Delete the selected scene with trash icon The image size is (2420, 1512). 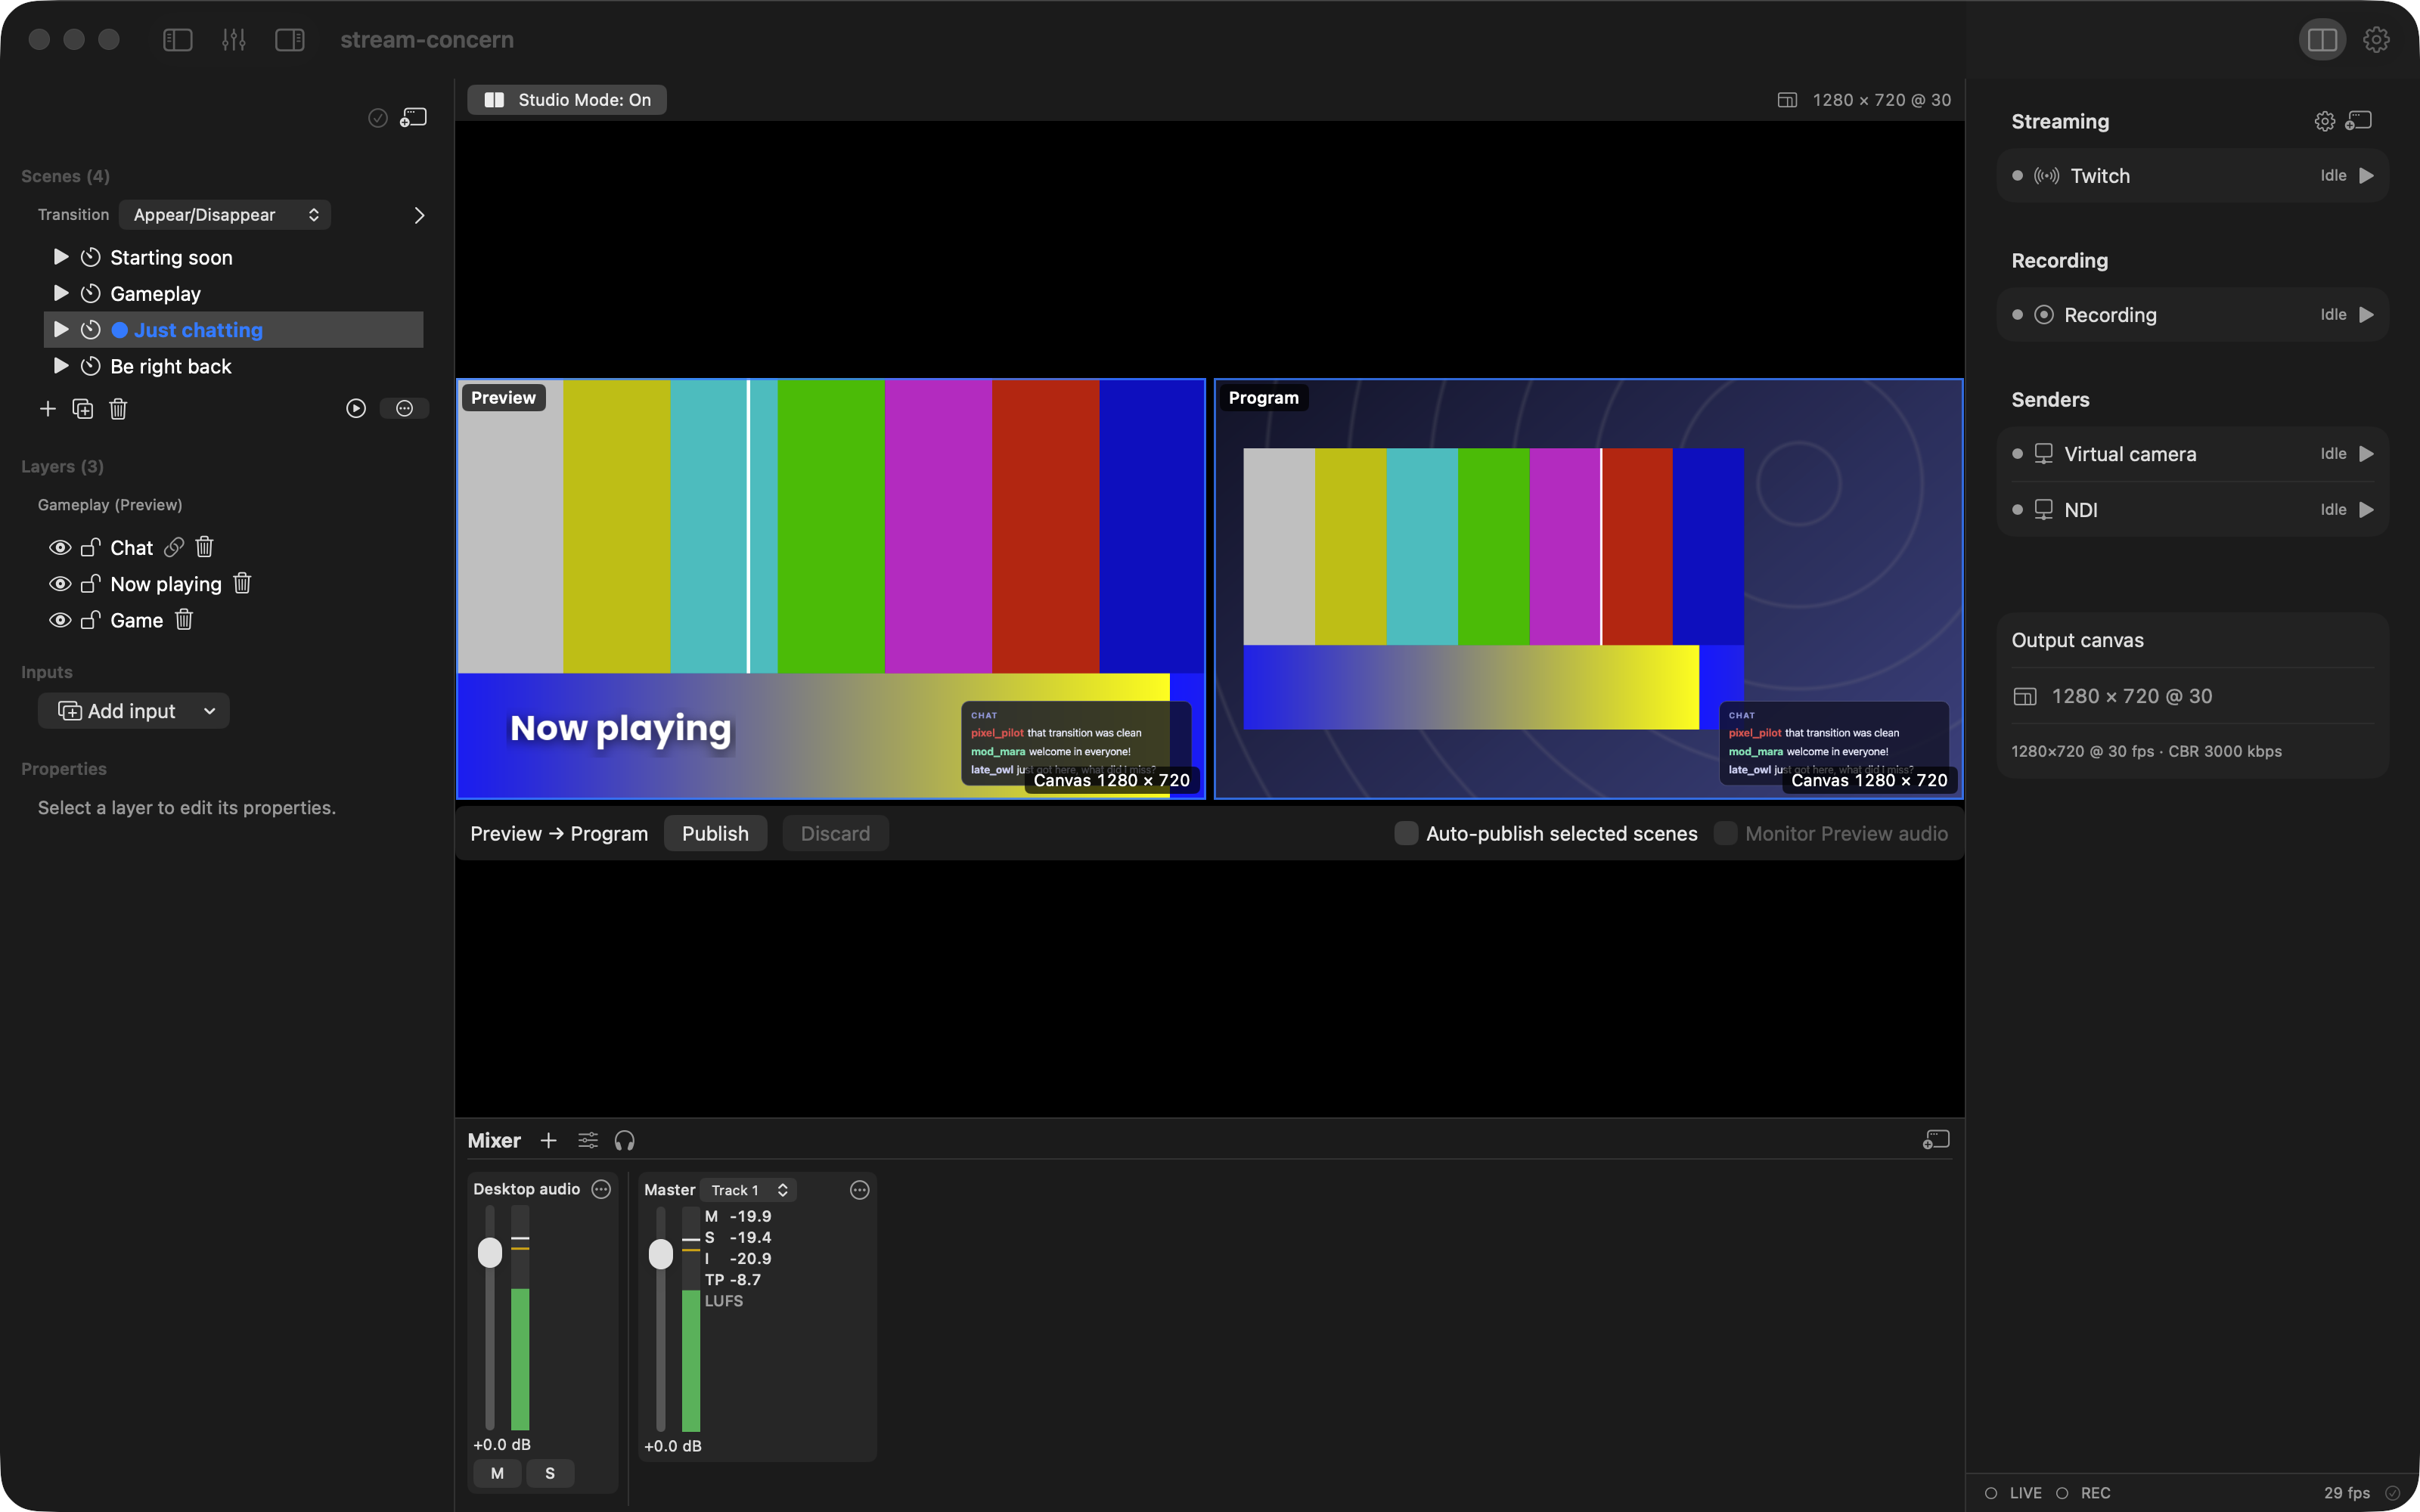tap(118, 408)
